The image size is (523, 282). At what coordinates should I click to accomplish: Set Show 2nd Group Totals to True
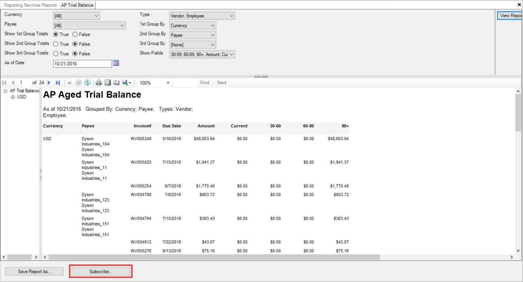pos(56,44)
